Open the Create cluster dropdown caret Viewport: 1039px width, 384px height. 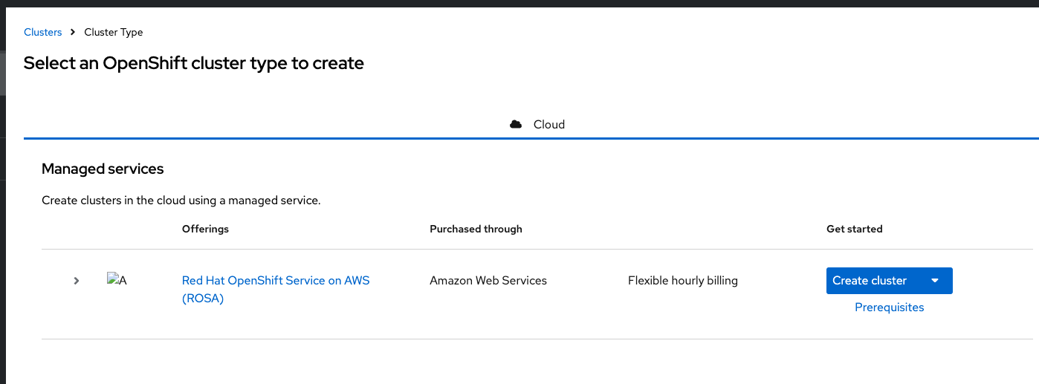[935, 281]
